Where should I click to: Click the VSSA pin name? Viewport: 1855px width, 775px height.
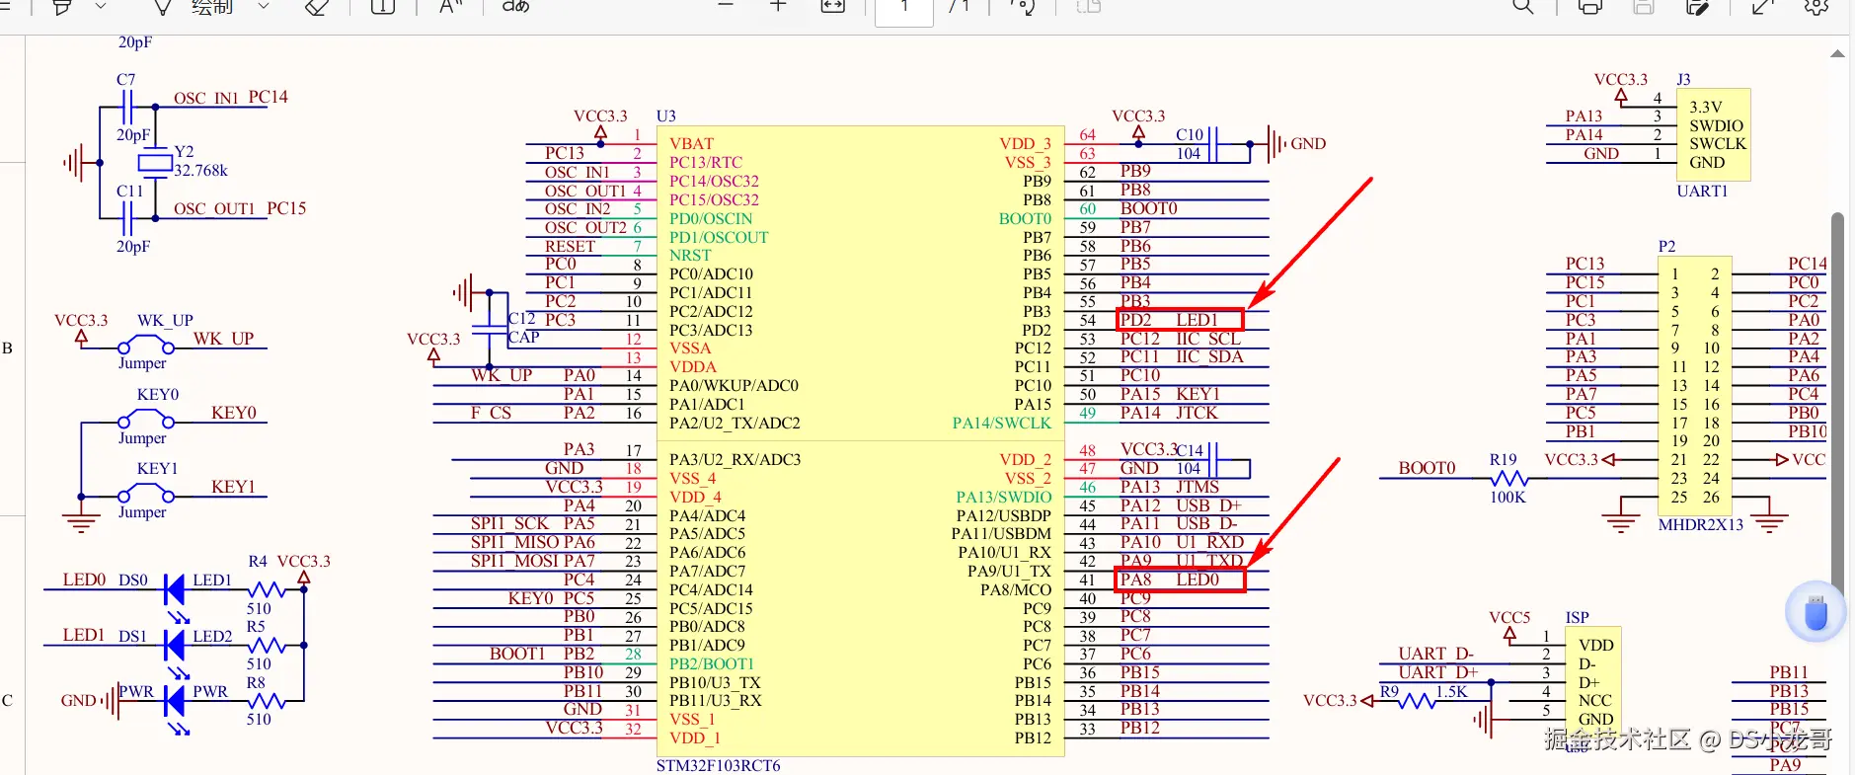pyautogui.click(x=690, y=348)
